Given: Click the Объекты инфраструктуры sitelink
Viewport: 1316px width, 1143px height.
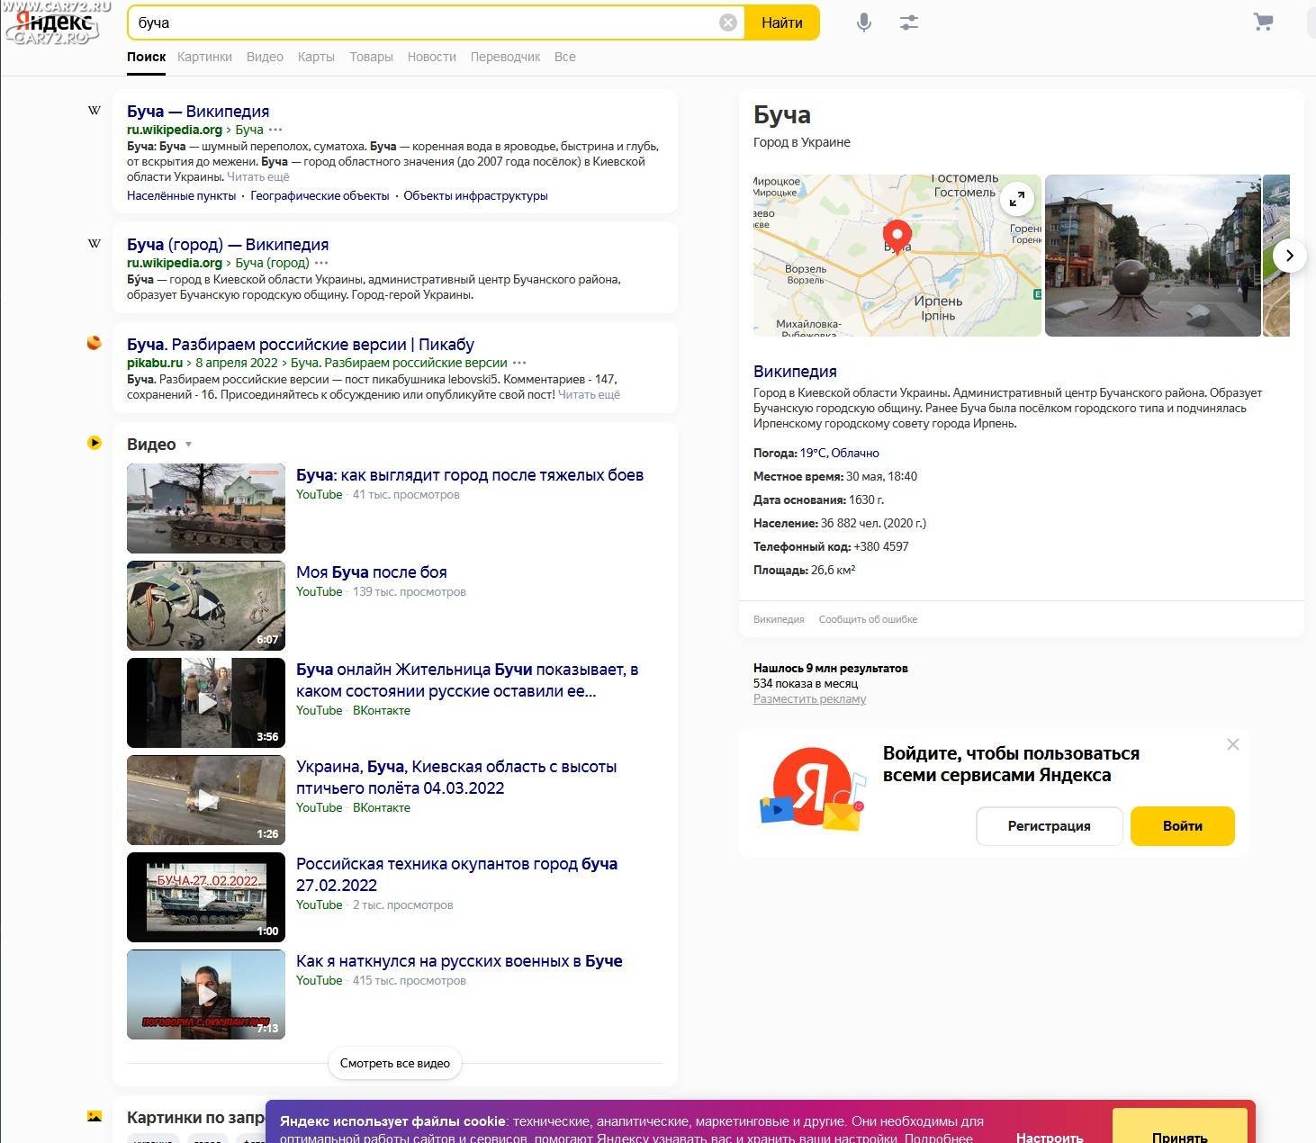Looking at the screenshot, I should (x=475, y=195).
